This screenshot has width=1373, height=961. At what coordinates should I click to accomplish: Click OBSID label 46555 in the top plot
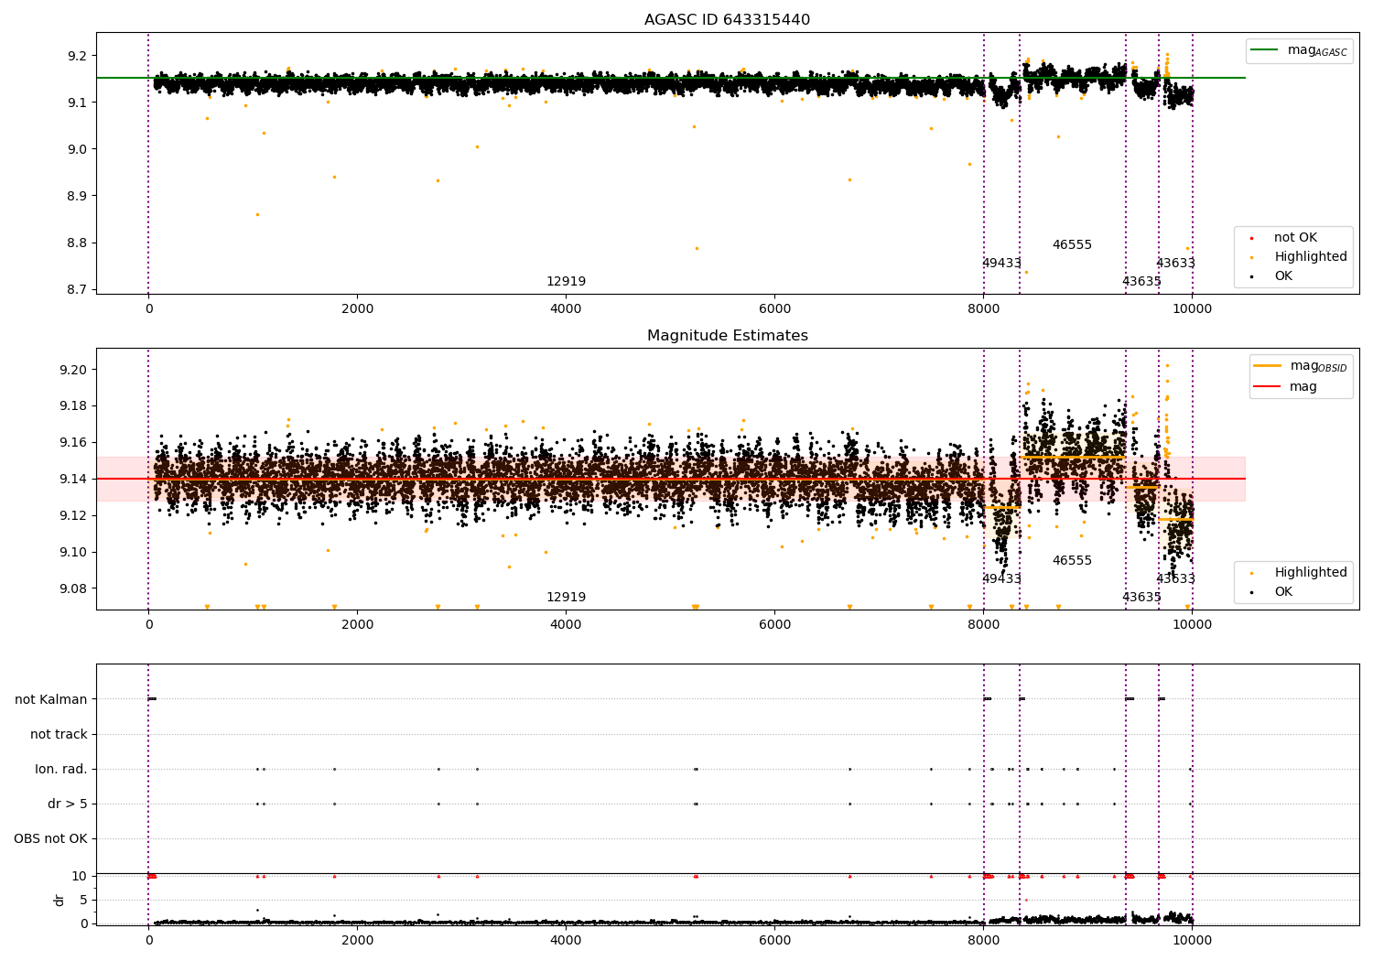[x=1072, y=245]
